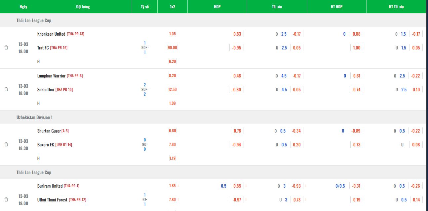Select draw odds 6.20 in Khonkaen United match
Screen dimensions: 428x211
click(172, 62)
